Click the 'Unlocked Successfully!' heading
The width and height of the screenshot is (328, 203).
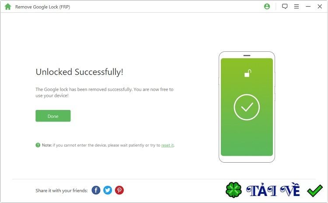tap(79, 72)
